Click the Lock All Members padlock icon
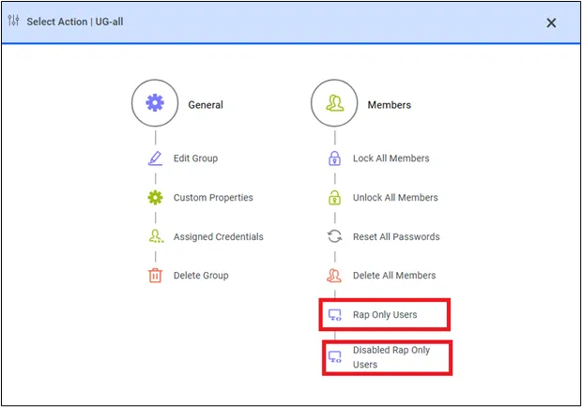 coord(335,158)
